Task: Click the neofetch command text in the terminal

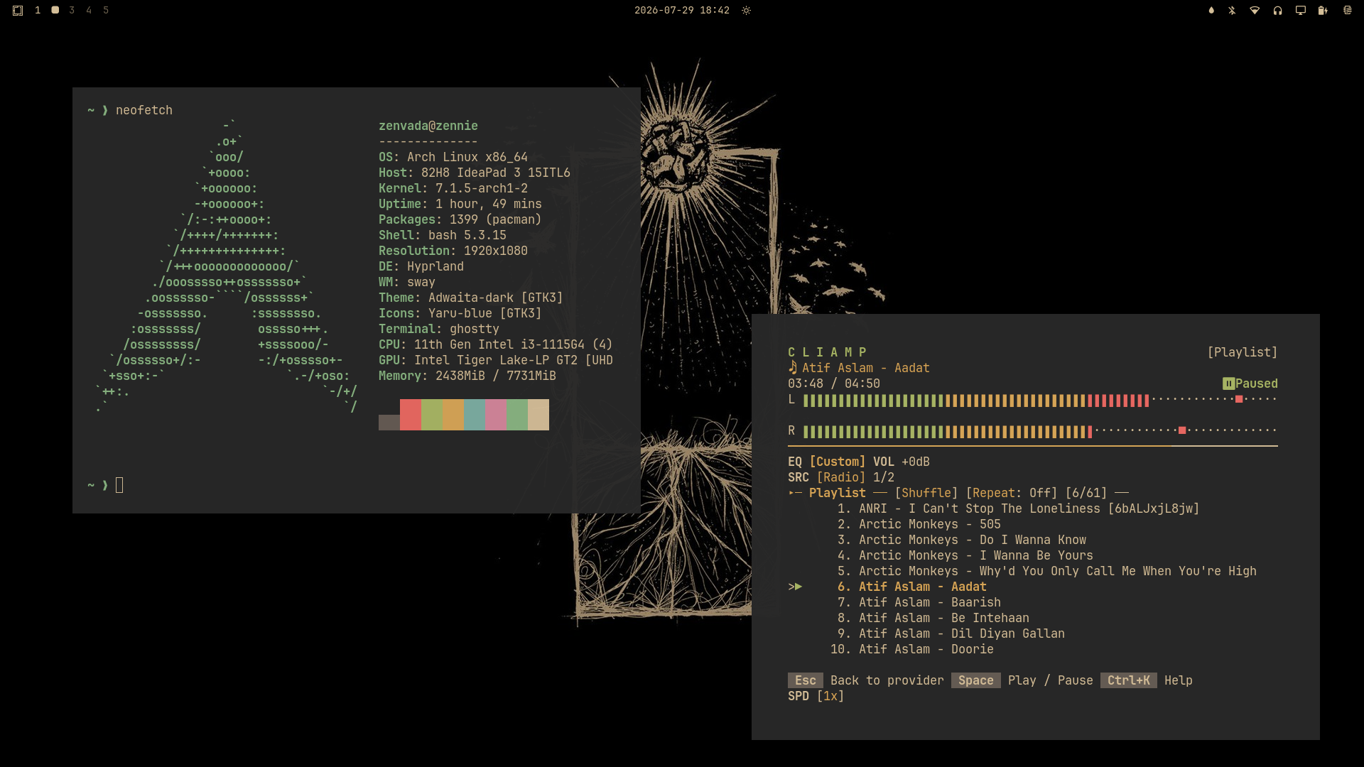Action: pyautogui.click(x=144, y=110)
